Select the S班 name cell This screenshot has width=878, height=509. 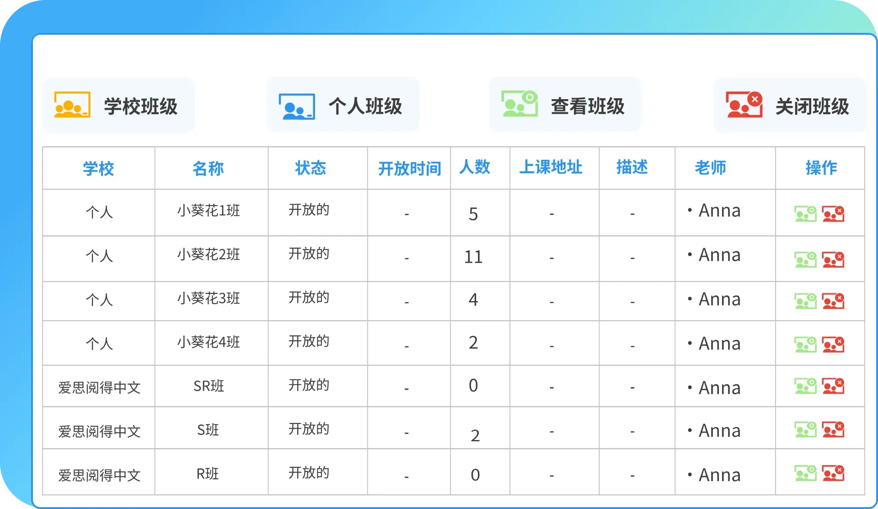click(x=208, y=429)
